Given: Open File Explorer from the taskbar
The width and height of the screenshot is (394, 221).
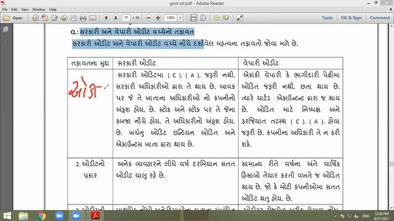Looking at the screenshot, I should [23, 215].
